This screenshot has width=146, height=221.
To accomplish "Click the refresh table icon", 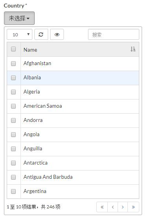I will coord(41,35).
